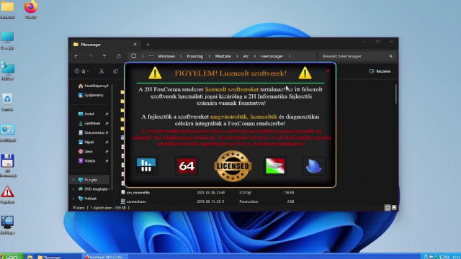Expand the Hálózat tree node
The height and width of the screenshot is (259, 461).
click(x=73, y=199)
